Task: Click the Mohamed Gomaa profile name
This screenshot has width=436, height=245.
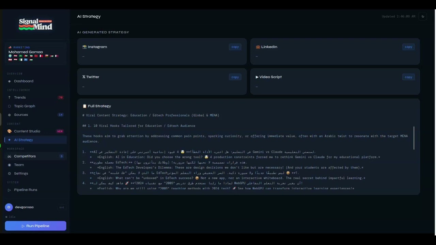Action: pos(26,52)
